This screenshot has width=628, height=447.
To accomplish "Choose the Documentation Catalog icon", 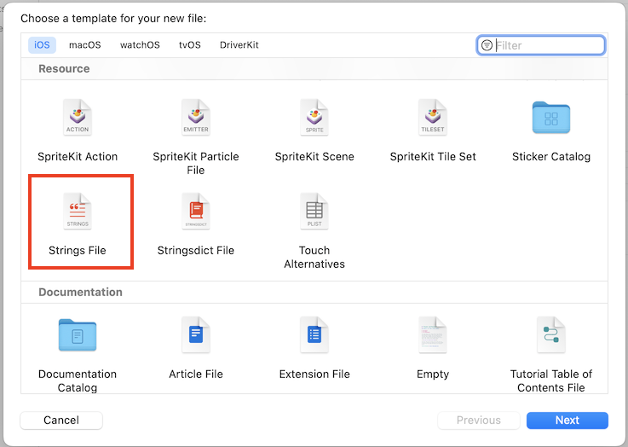I will pos(78,335).
